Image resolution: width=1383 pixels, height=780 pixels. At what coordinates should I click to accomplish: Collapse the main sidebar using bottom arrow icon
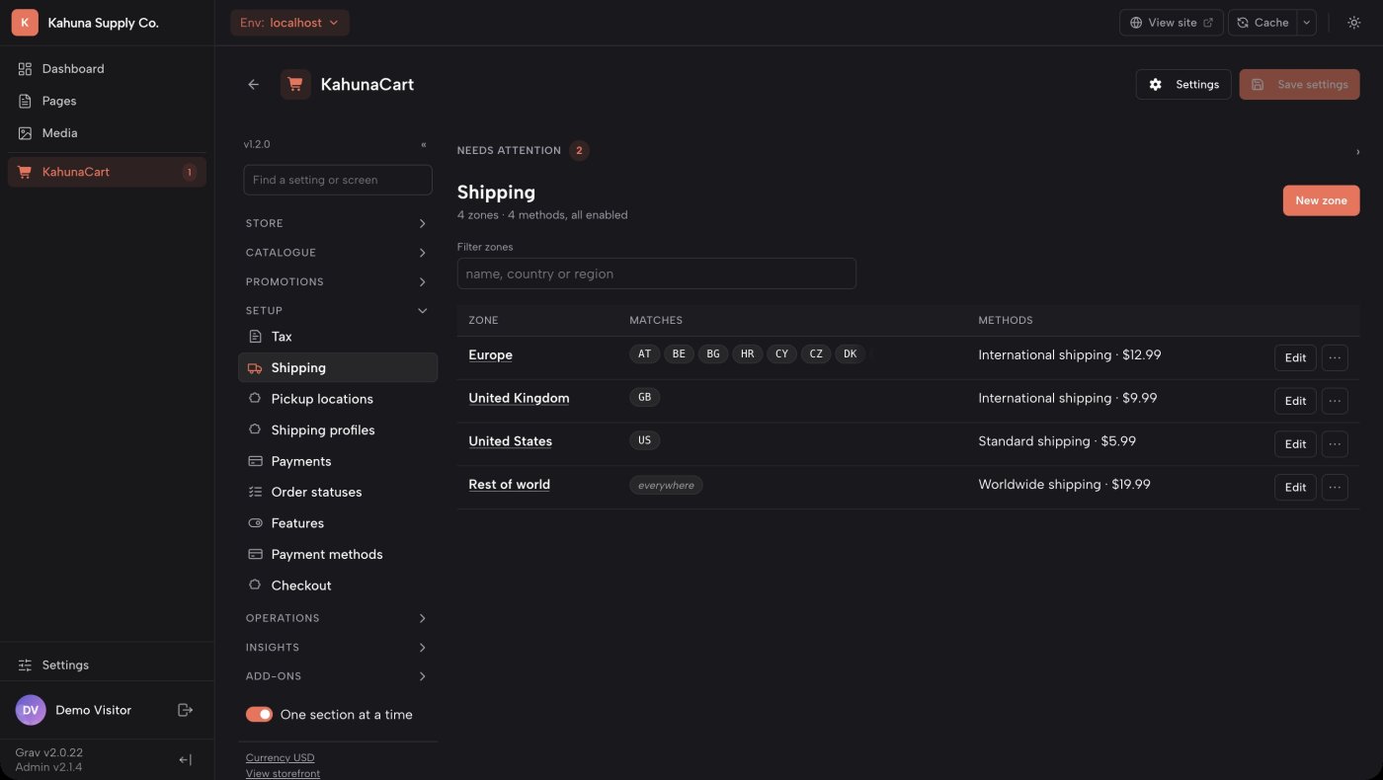[185, 760]
